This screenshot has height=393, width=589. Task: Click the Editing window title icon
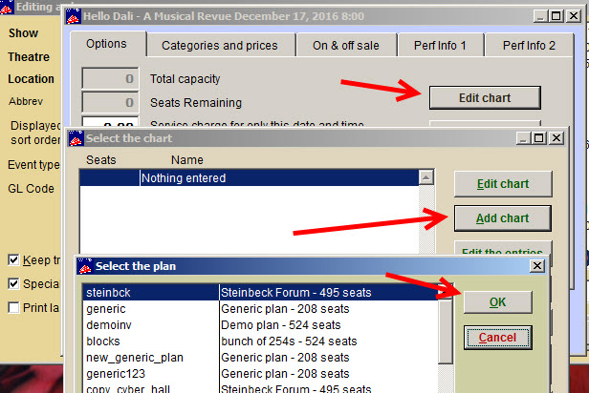(x=7, y=7)
